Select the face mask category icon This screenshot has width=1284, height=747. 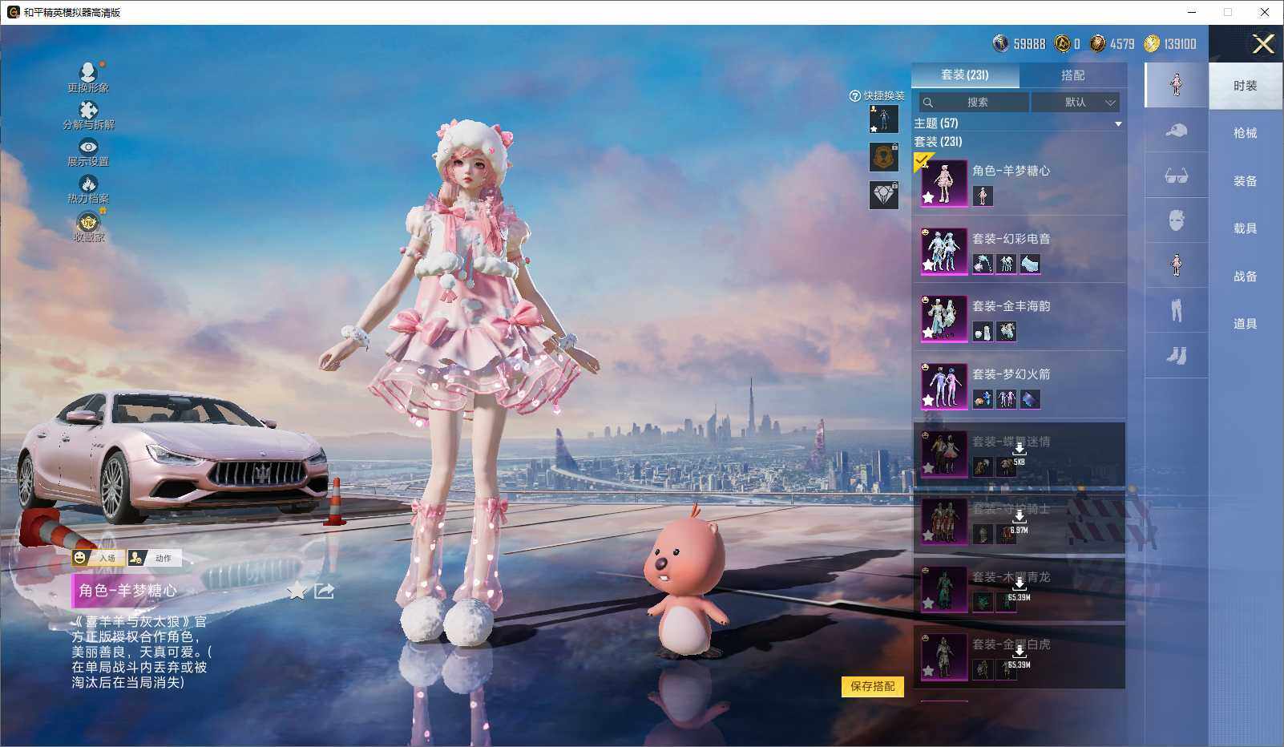pos(1176,220)
